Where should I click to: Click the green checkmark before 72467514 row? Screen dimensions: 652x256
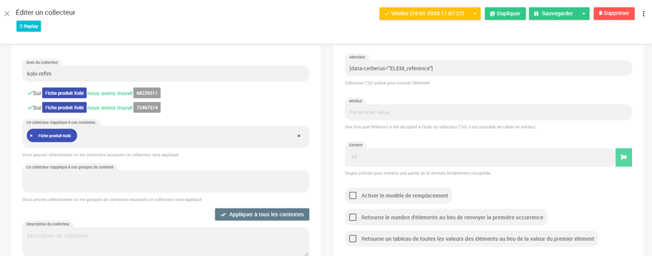[x=30, y=107]
